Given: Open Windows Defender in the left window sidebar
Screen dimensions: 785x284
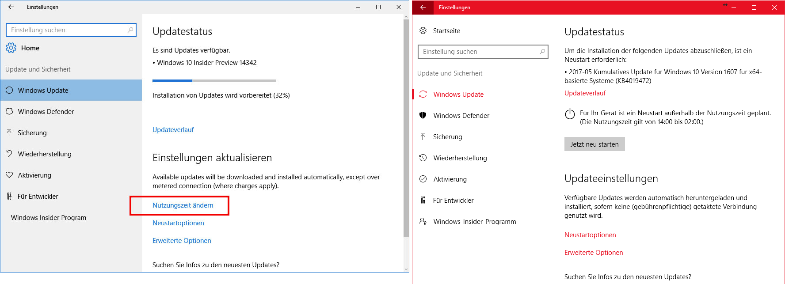Looking at the screenshot, I should coord(71,111).
